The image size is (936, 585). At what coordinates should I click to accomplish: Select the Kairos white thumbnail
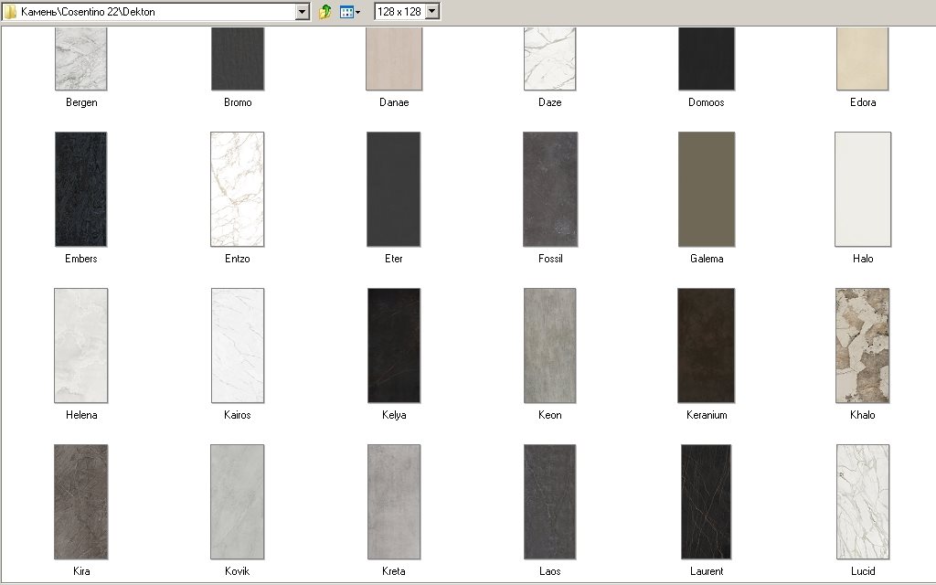coord(238,346)
